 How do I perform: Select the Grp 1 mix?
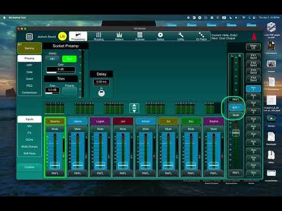(x=253, y=173)
